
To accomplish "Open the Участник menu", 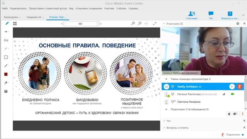I will tap(109, 8).
